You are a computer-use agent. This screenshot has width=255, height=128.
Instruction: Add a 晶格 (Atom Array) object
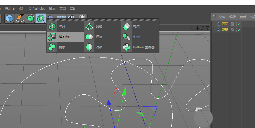89,26
